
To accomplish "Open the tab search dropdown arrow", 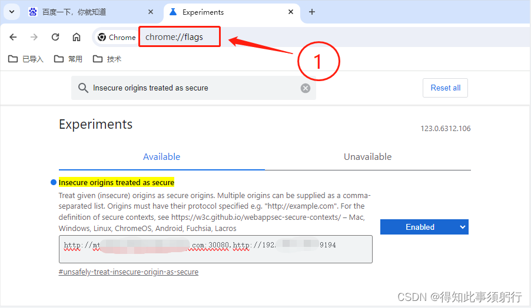I will [x=12, y=12].
